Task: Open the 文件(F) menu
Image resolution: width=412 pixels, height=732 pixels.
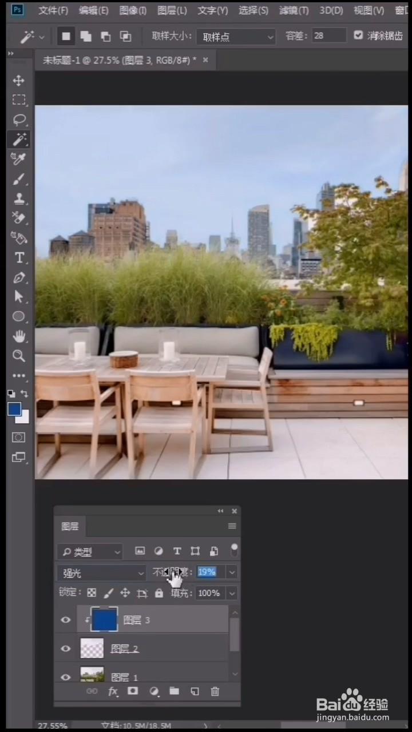Action: click(x=53, y=10)
